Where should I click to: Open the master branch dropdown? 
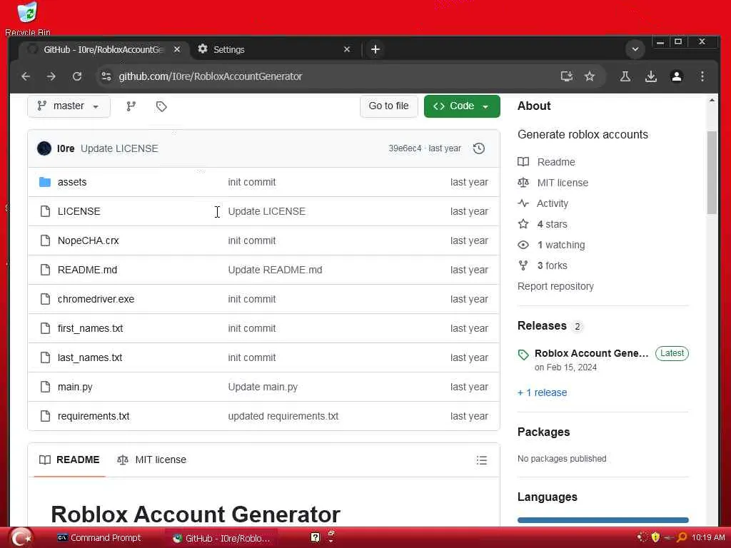tap(69, 106)
